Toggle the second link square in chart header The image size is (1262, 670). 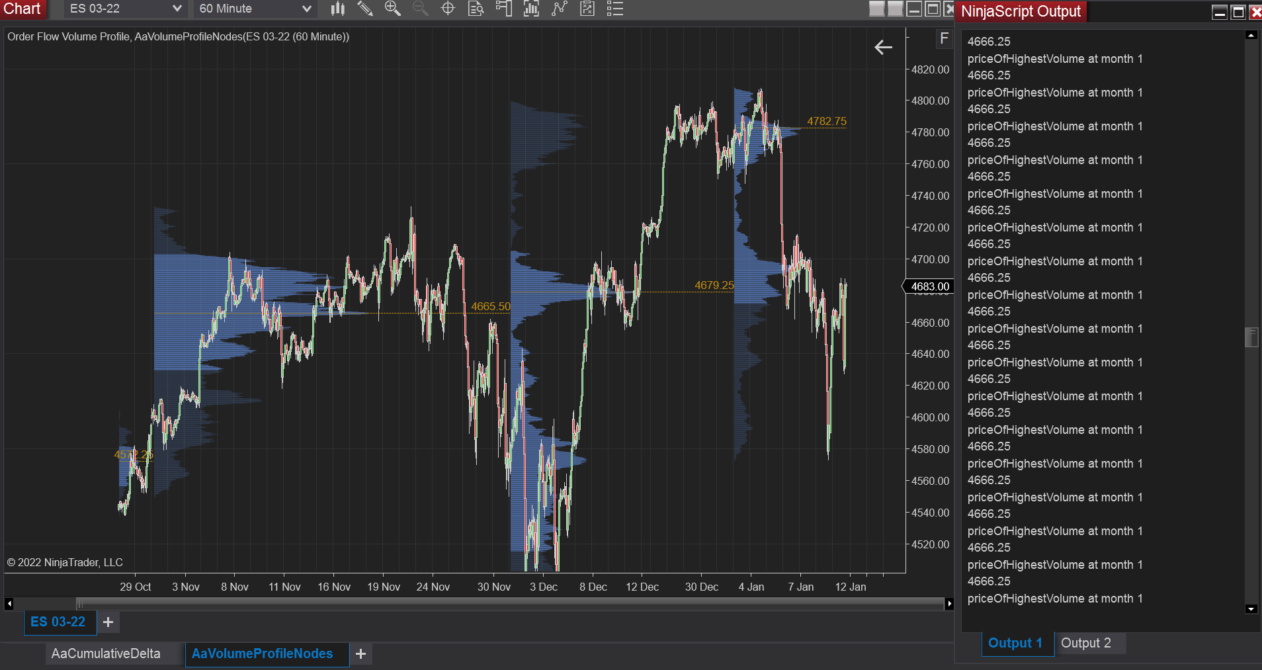pos(895,9)
